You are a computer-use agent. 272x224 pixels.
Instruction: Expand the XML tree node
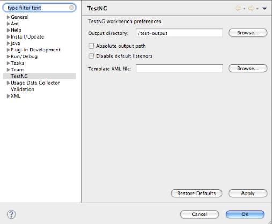pos(8,96)
